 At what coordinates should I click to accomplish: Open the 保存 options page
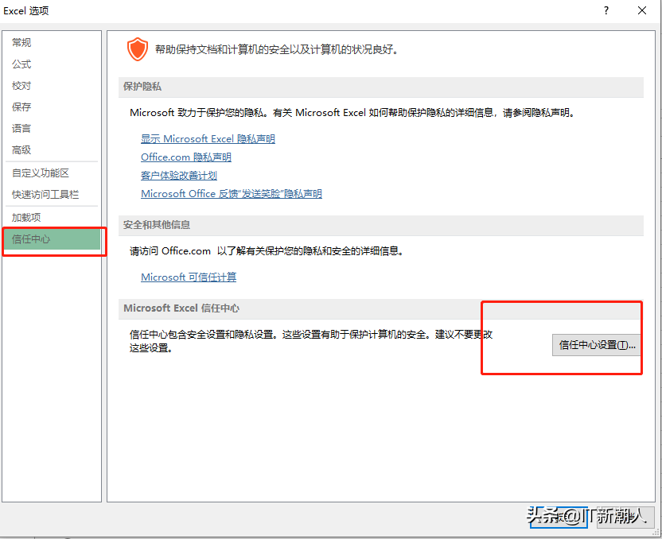tap(21, 107)
